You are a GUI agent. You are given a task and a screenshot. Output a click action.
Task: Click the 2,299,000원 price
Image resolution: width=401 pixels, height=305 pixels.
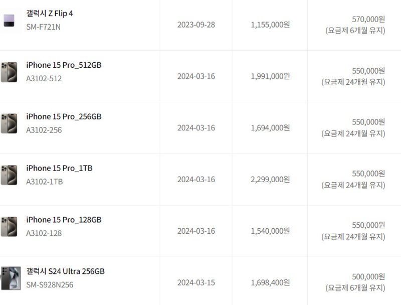click(x=270, y=180)
